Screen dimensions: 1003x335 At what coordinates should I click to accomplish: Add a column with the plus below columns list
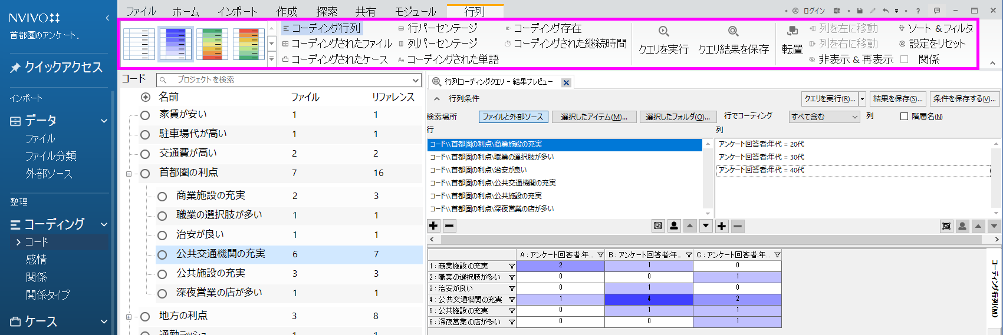[722, 225]
